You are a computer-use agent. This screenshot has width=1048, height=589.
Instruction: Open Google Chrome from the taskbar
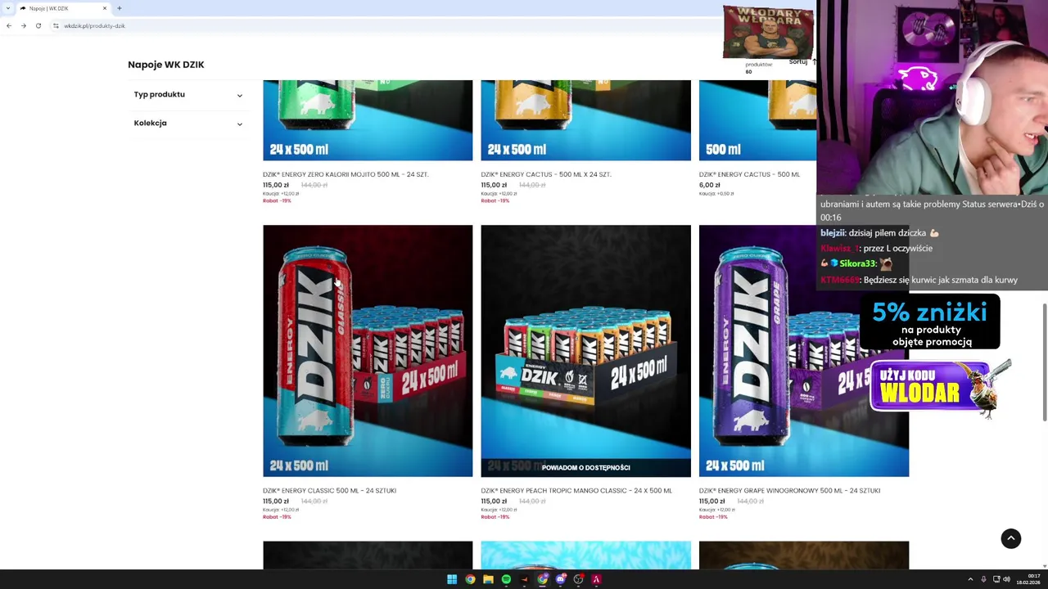point(470,579)
